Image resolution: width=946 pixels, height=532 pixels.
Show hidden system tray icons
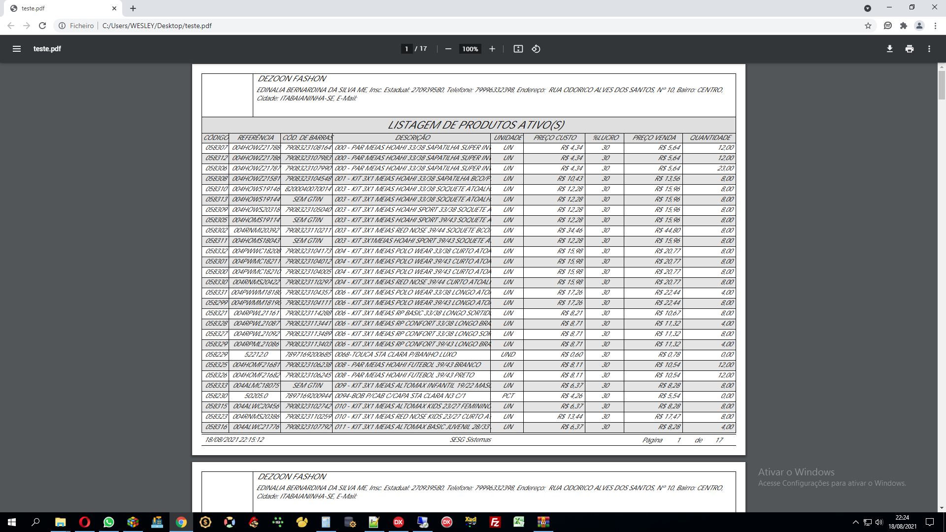pyautogui.click(x=856, y=522)
